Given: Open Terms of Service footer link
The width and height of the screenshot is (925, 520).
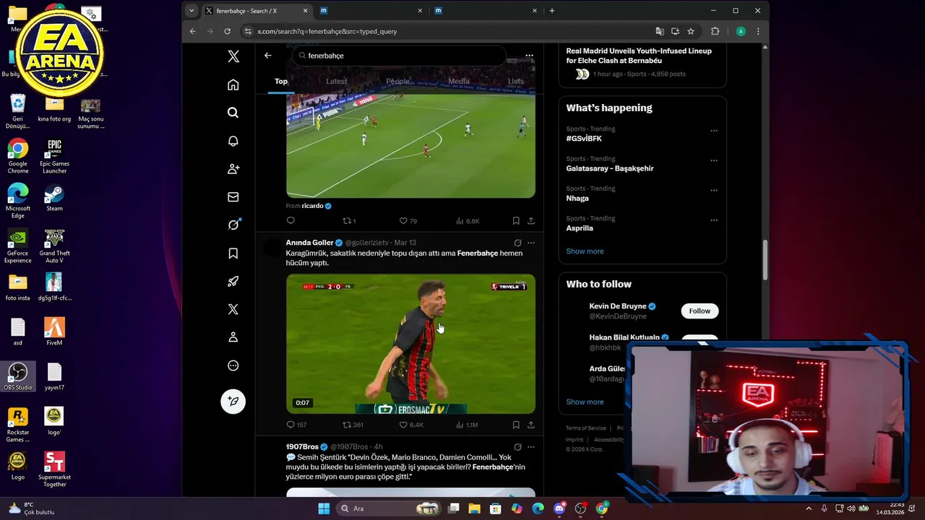Looking at the screenshot, I should coord(586,428).
